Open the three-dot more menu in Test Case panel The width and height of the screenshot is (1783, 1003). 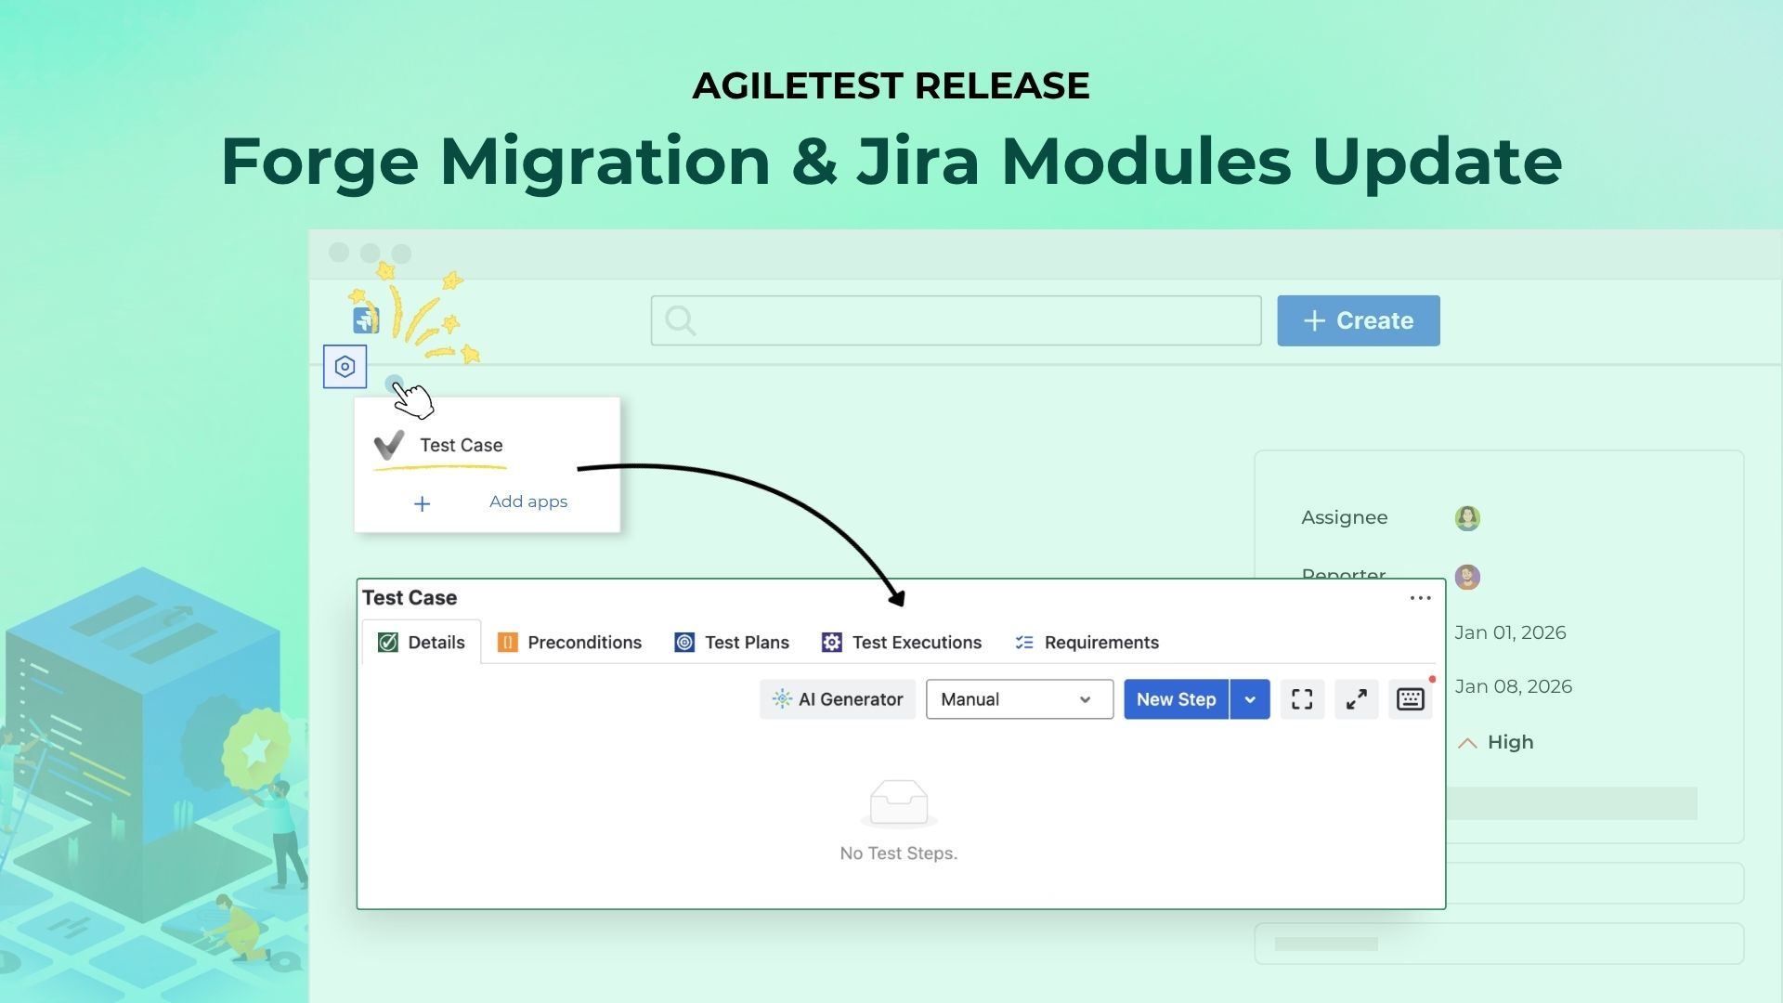tap(1420, 598)
